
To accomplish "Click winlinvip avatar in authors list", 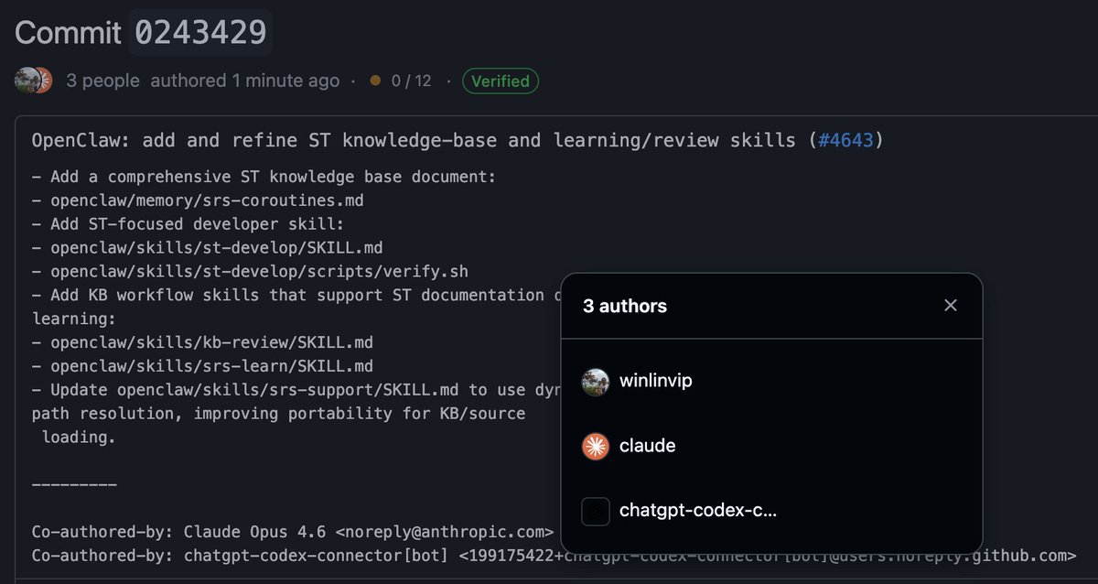I will point(596,382).
